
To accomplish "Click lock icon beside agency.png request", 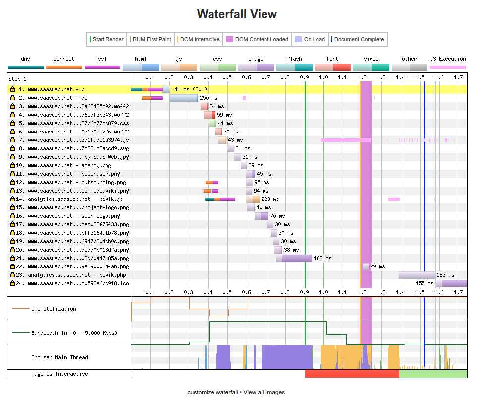I will [12, 165].
